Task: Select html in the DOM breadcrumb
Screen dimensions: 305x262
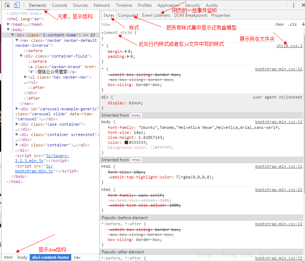Action: tap(8, 257)
